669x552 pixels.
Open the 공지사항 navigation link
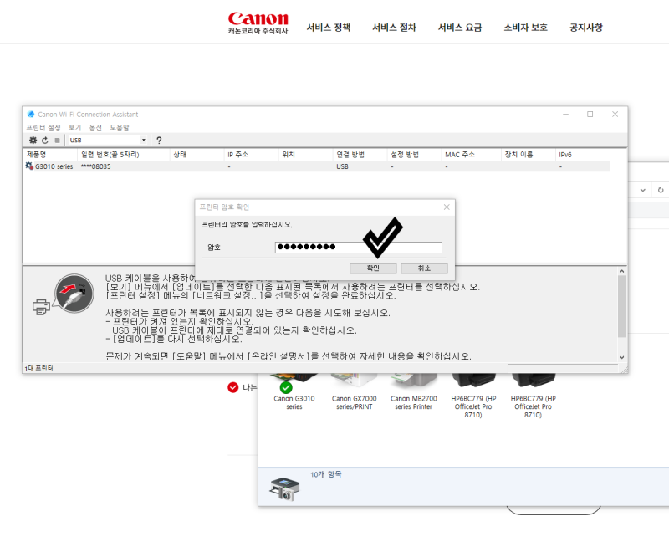pos(585,27)
